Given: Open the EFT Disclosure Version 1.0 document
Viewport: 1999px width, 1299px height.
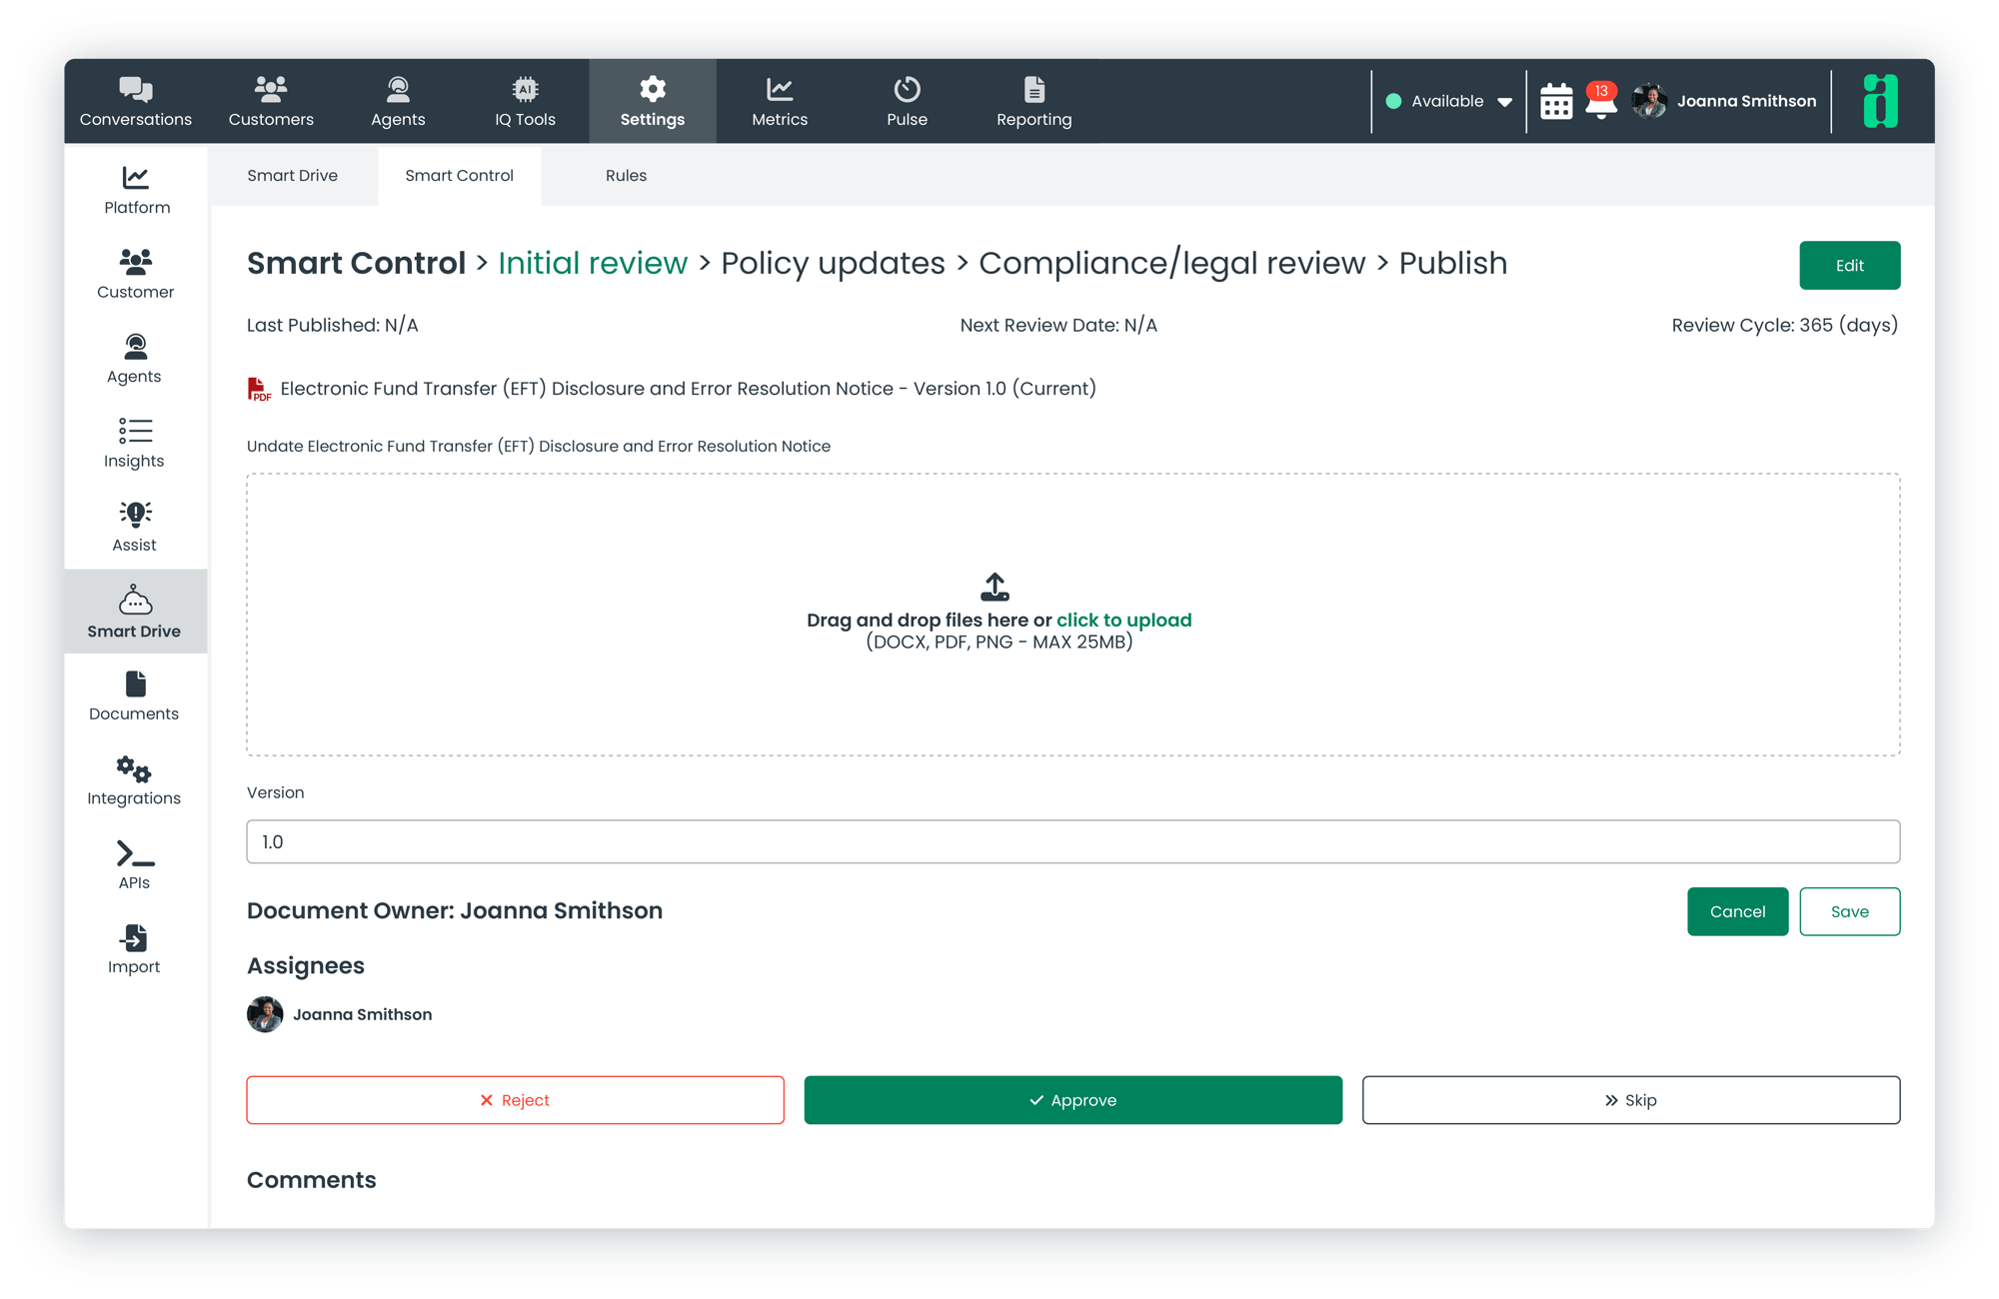Looking at the screenshot, I should (688, 389).
